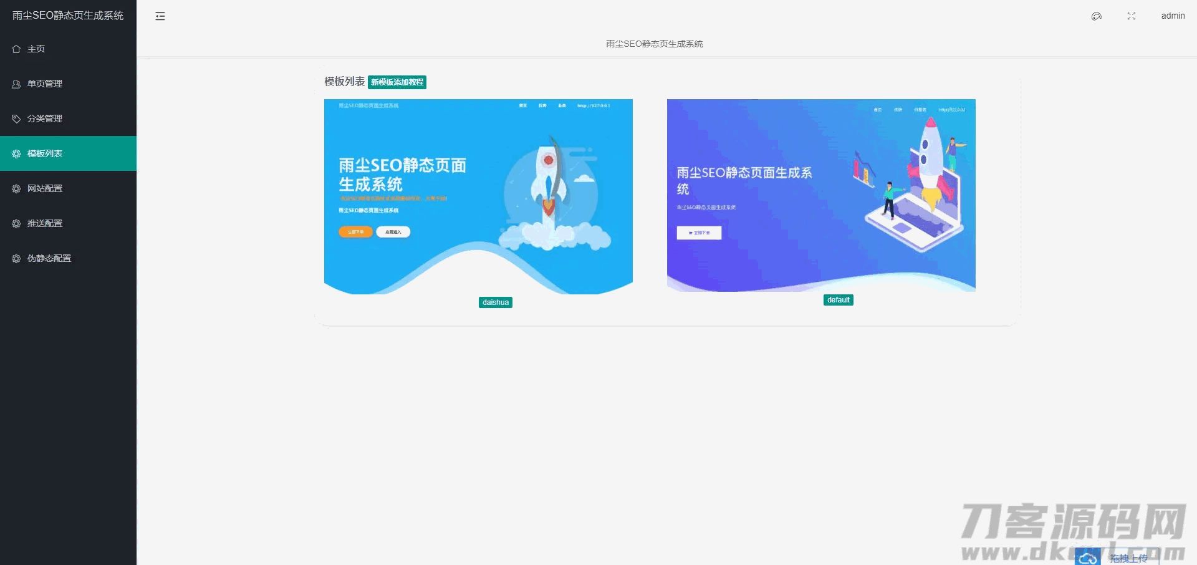The height and width of the screenshot is (565, 1197).
Task: Click the daishua template label
Action: coord(496,302)
